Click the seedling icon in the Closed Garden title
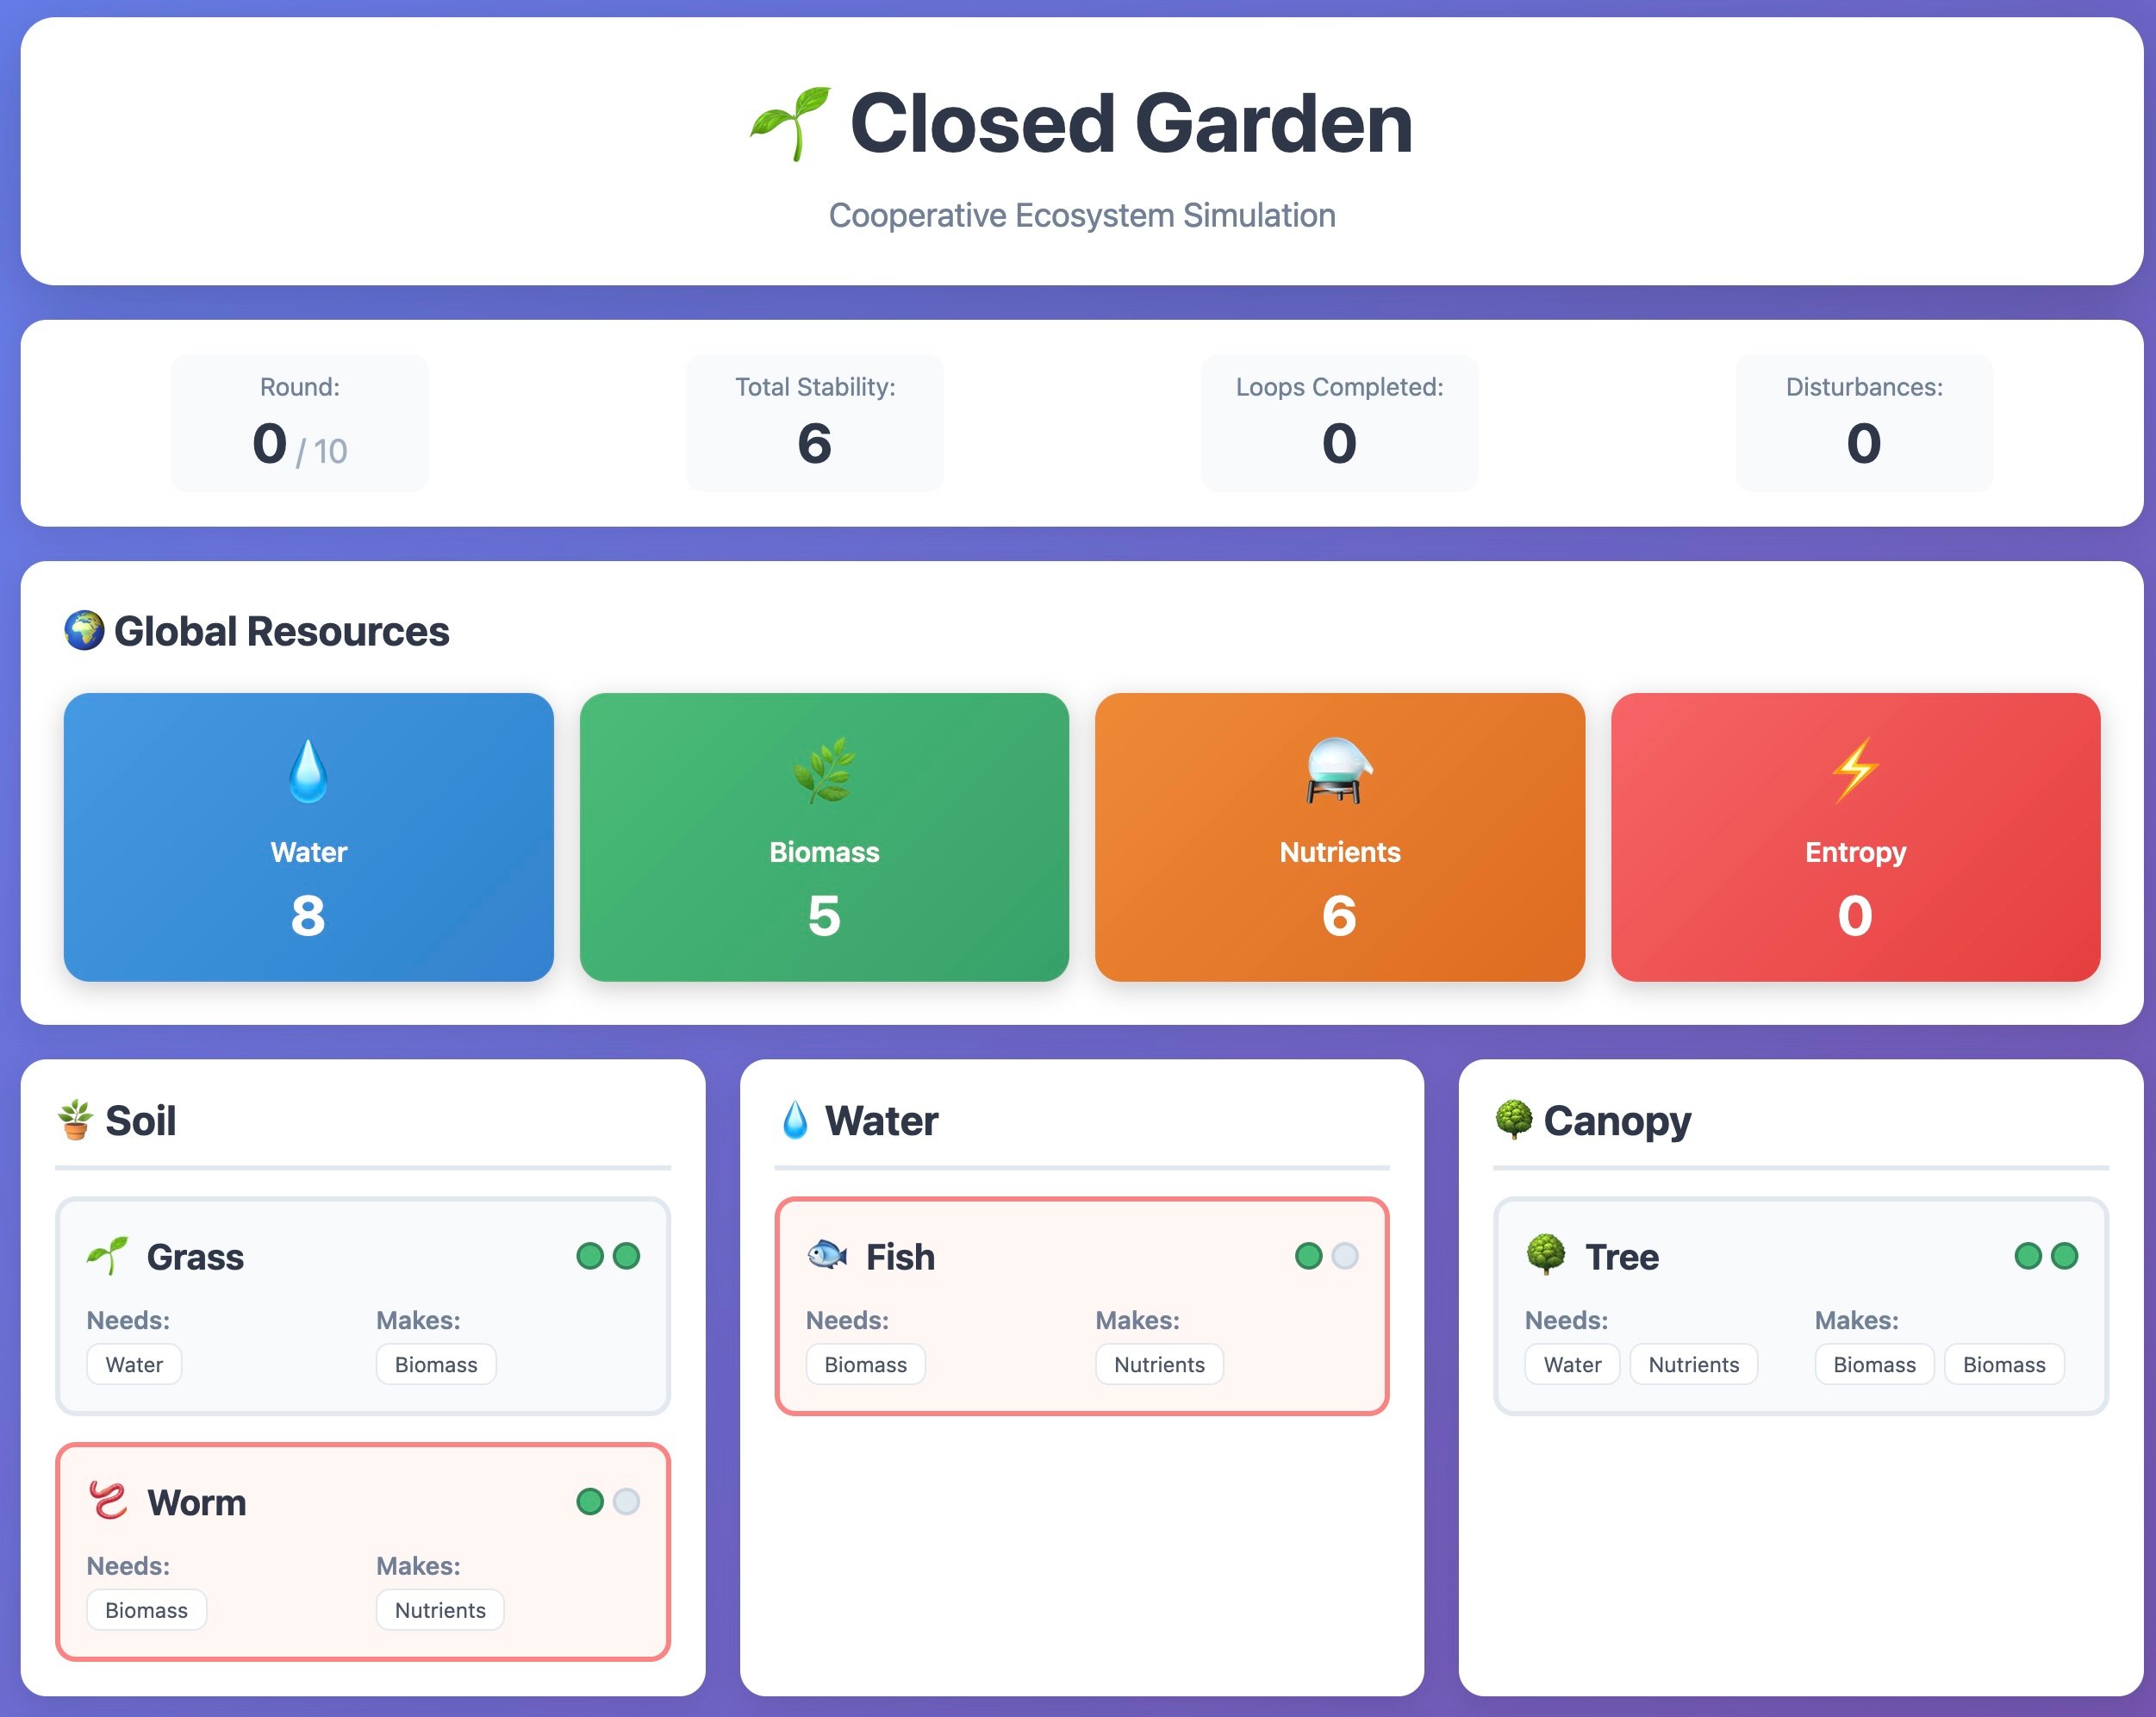Image resolution: width=2156 pixels, height=1717 pixels. (789, 124)
